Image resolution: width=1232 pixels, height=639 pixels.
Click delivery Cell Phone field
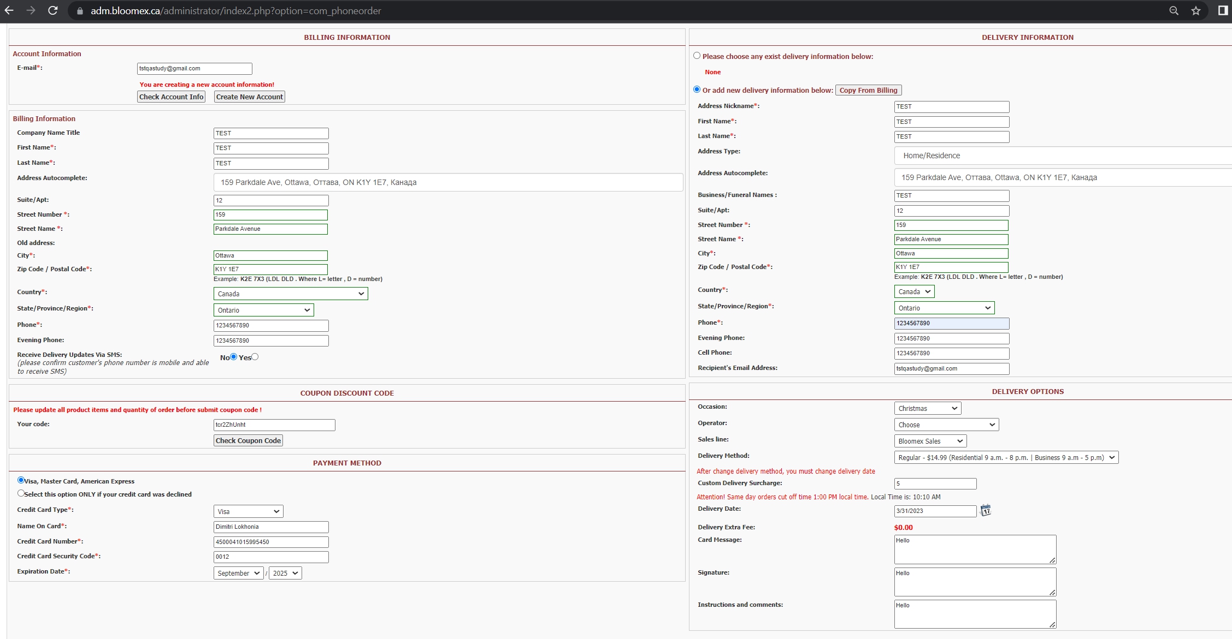952,353
